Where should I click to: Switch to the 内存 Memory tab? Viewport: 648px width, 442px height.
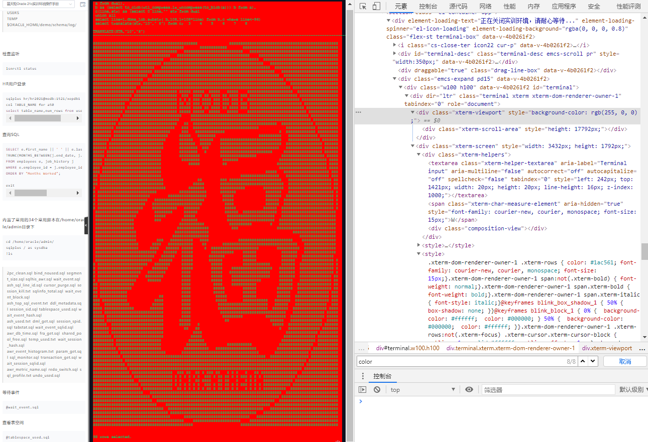pyautogui.click(x=533, y=7)
